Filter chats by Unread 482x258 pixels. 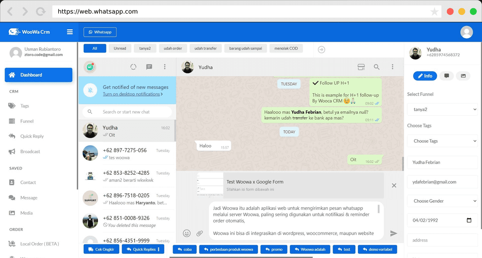(x=120, y=48)
